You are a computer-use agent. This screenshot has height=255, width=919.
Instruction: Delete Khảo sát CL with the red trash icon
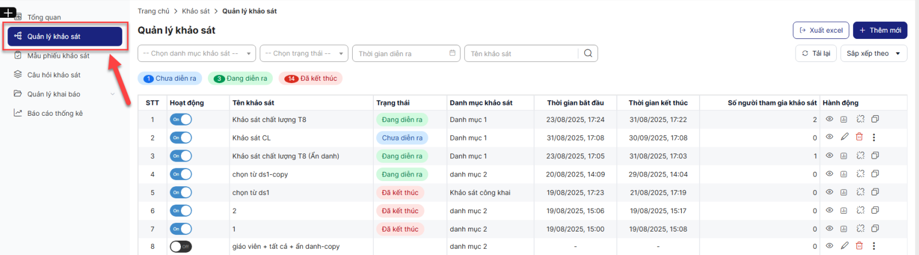click(x=859, y=137)
